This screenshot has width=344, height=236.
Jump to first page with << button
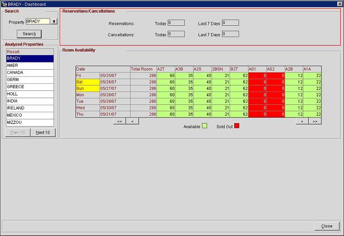pos(119,121)
